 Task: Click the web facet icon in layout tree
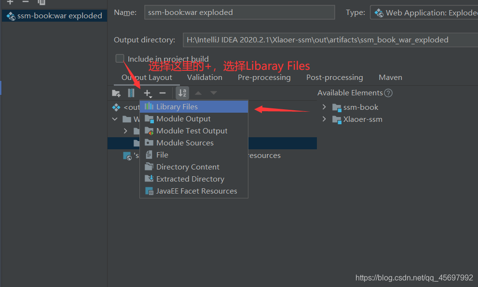pyautogui.click(x=127, y=156)
